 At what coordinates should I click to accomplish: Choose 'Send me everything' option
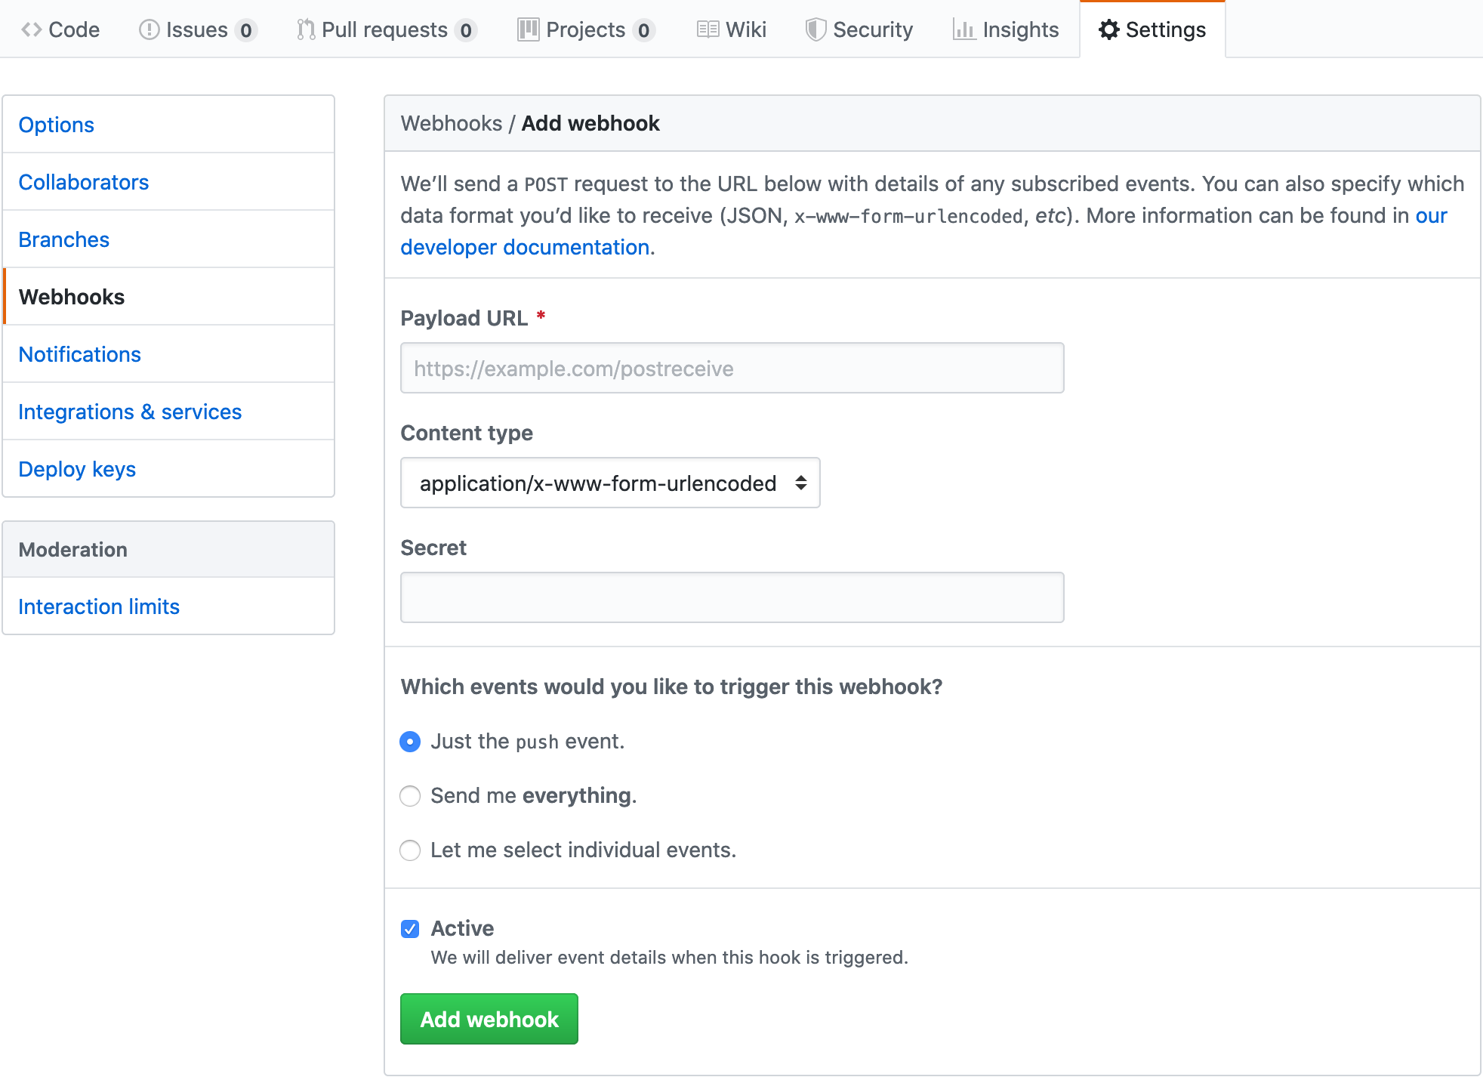point(410,796)
